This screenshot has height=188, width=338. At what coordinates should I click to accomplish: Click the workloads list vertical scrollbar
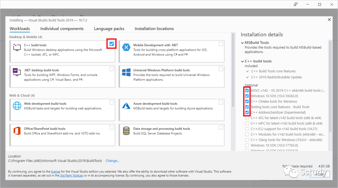pos(233,70)
